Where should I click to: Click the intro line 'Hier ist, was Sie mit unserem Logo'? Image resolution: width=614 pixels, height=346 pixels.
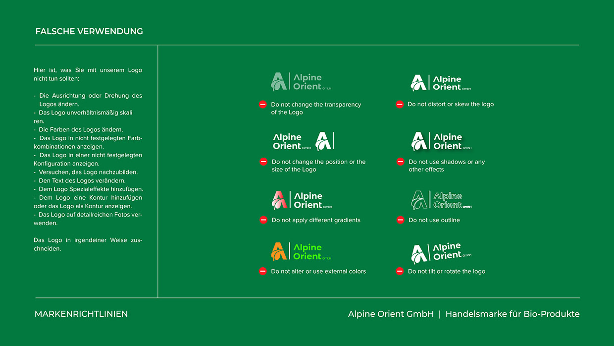point(88,70)
